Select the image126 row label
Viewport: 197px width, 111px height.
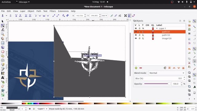coord(167,38)
